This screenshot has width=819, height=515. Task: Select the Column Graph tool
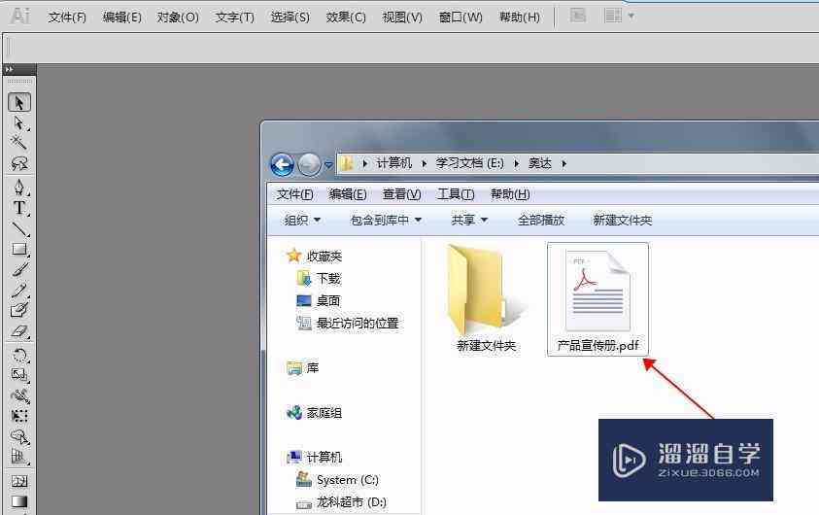pos(19,457)
